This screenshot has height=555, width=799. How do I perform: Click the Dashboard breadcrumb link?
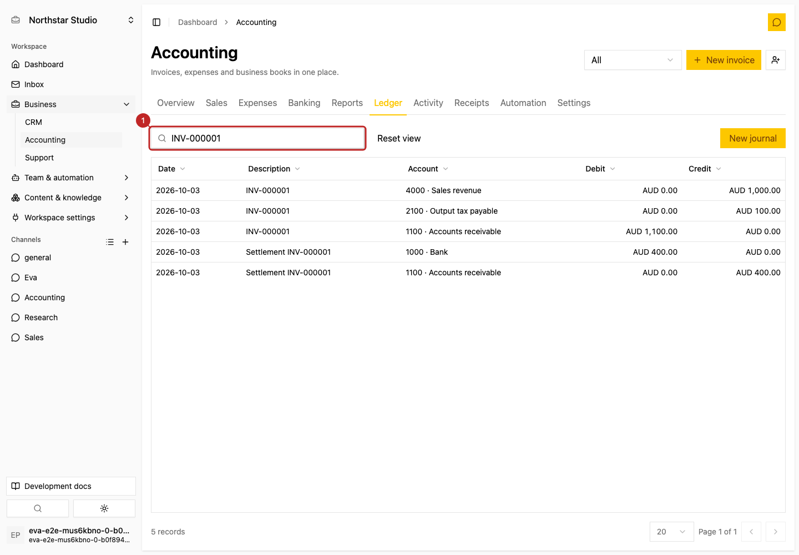(198, 22)
